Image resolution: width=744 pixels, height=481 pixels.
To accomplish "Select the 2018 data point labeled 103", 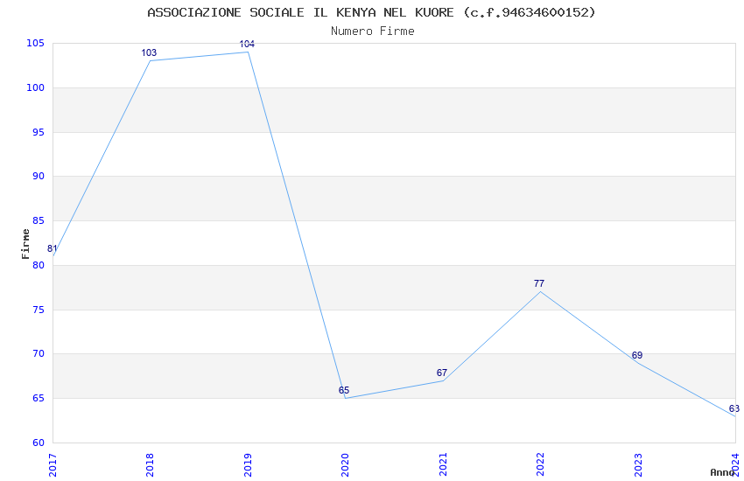I will point(149,52).
